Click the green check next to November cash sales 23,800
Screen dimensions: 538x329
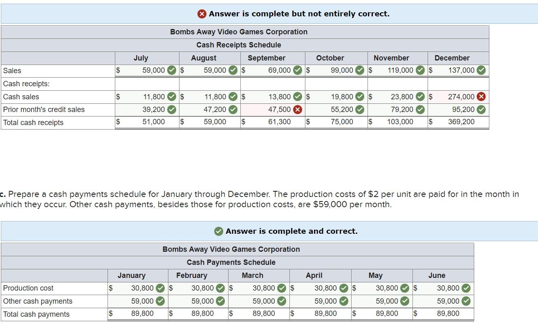[420, 97]
